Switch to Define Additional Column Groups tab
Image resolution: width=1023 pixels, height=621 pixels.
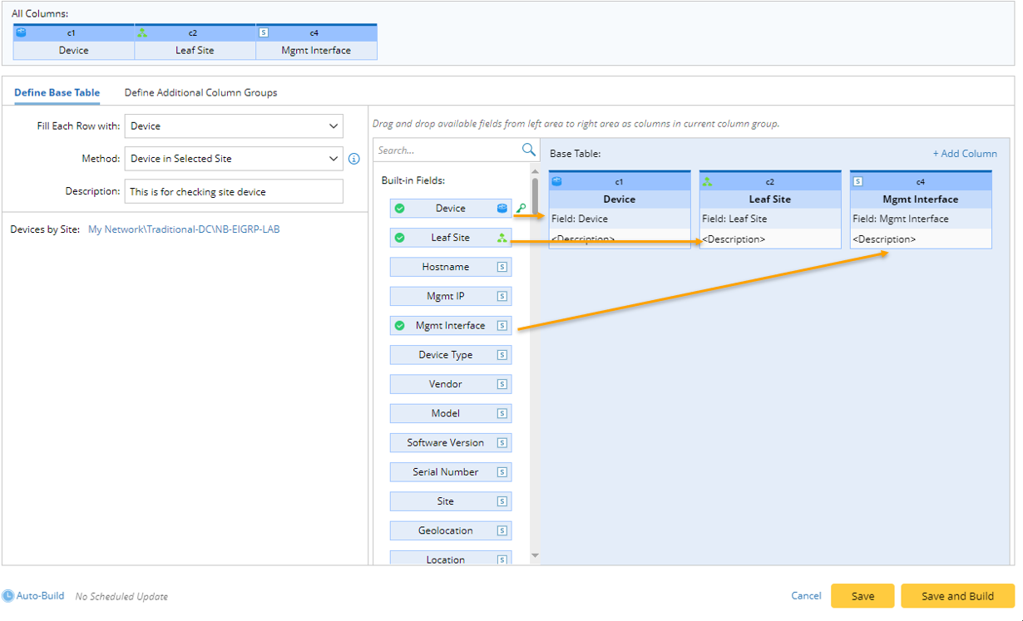click(200, 93)
